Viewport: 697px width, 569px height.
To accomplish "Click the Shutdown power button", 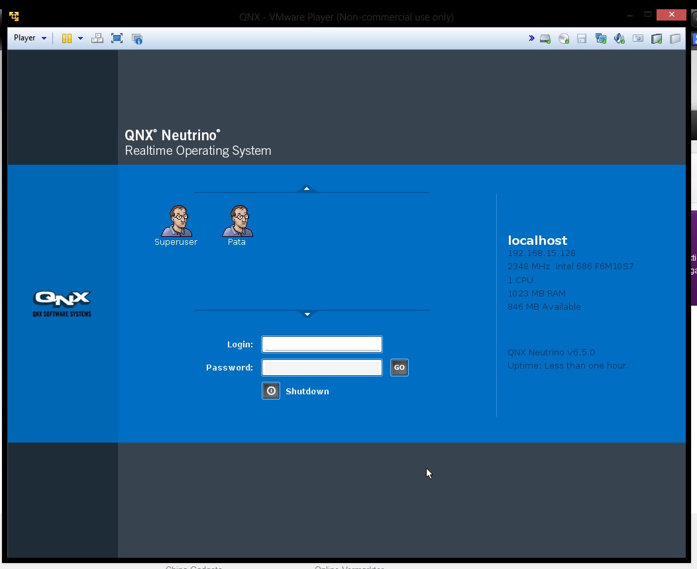I will click(271, 391).
